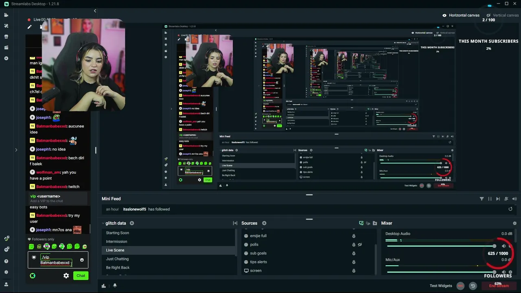Click Test Widgets in footer
Image resolution: width=521 pixels, height=293 pixels.
coord(441,286)
